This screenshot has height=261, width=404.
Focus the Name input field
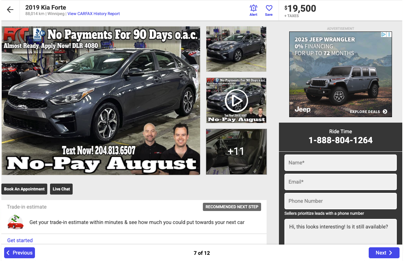pyautogui.click(x=340, y=163)
